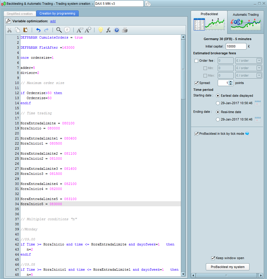
Task: Uncheck the Spread checkbox
Action: click(196, 83)
